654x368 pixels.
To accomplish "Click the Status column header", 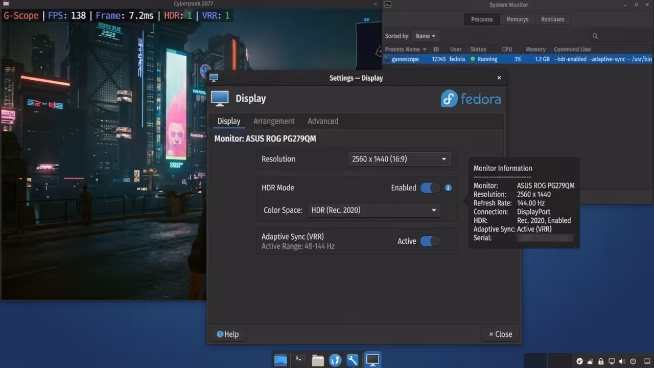I will coord(478,50).
